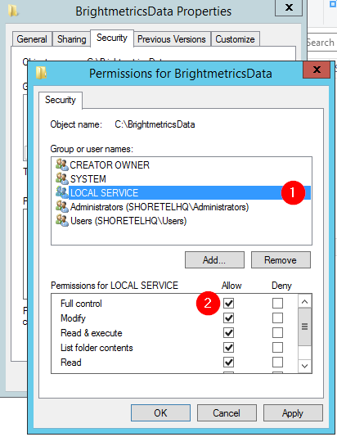Click Cancel in Permissions dialog
Viewport: 337px width, 437px height.
(x=227, y=412)
